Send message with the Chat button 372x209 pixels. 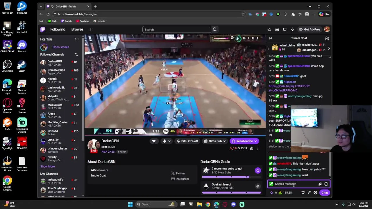[325, 192]
